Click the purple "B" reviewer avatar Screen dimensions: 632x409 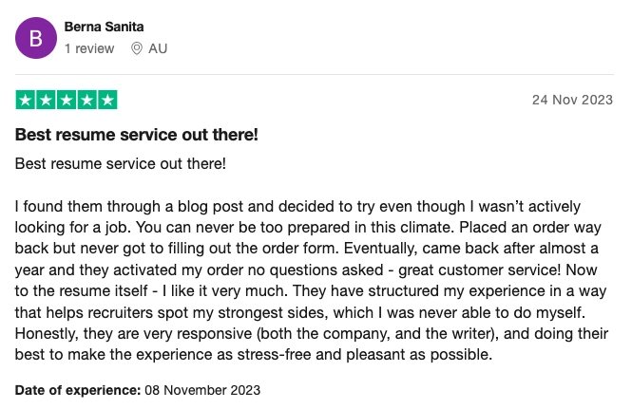pyautogui.click(x=37, y=38)
